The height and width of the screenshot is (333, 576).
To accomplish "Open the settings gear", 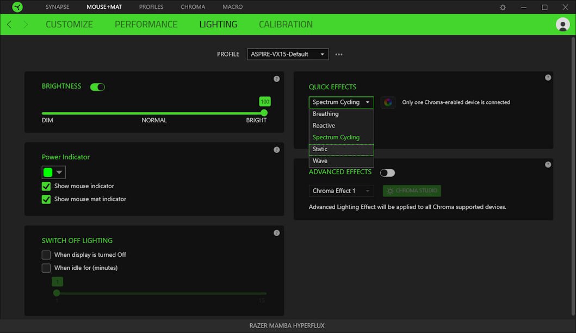I will 503,8.
